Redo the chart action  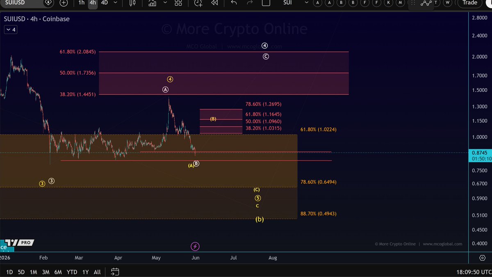pyautogui.click(x=250, y=3)
